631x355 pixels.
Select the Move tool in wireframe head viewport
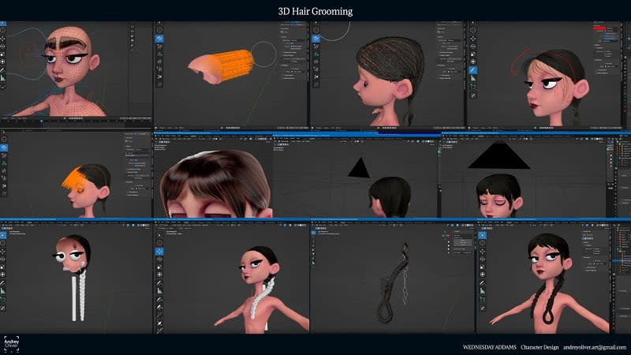click(3, 39)
